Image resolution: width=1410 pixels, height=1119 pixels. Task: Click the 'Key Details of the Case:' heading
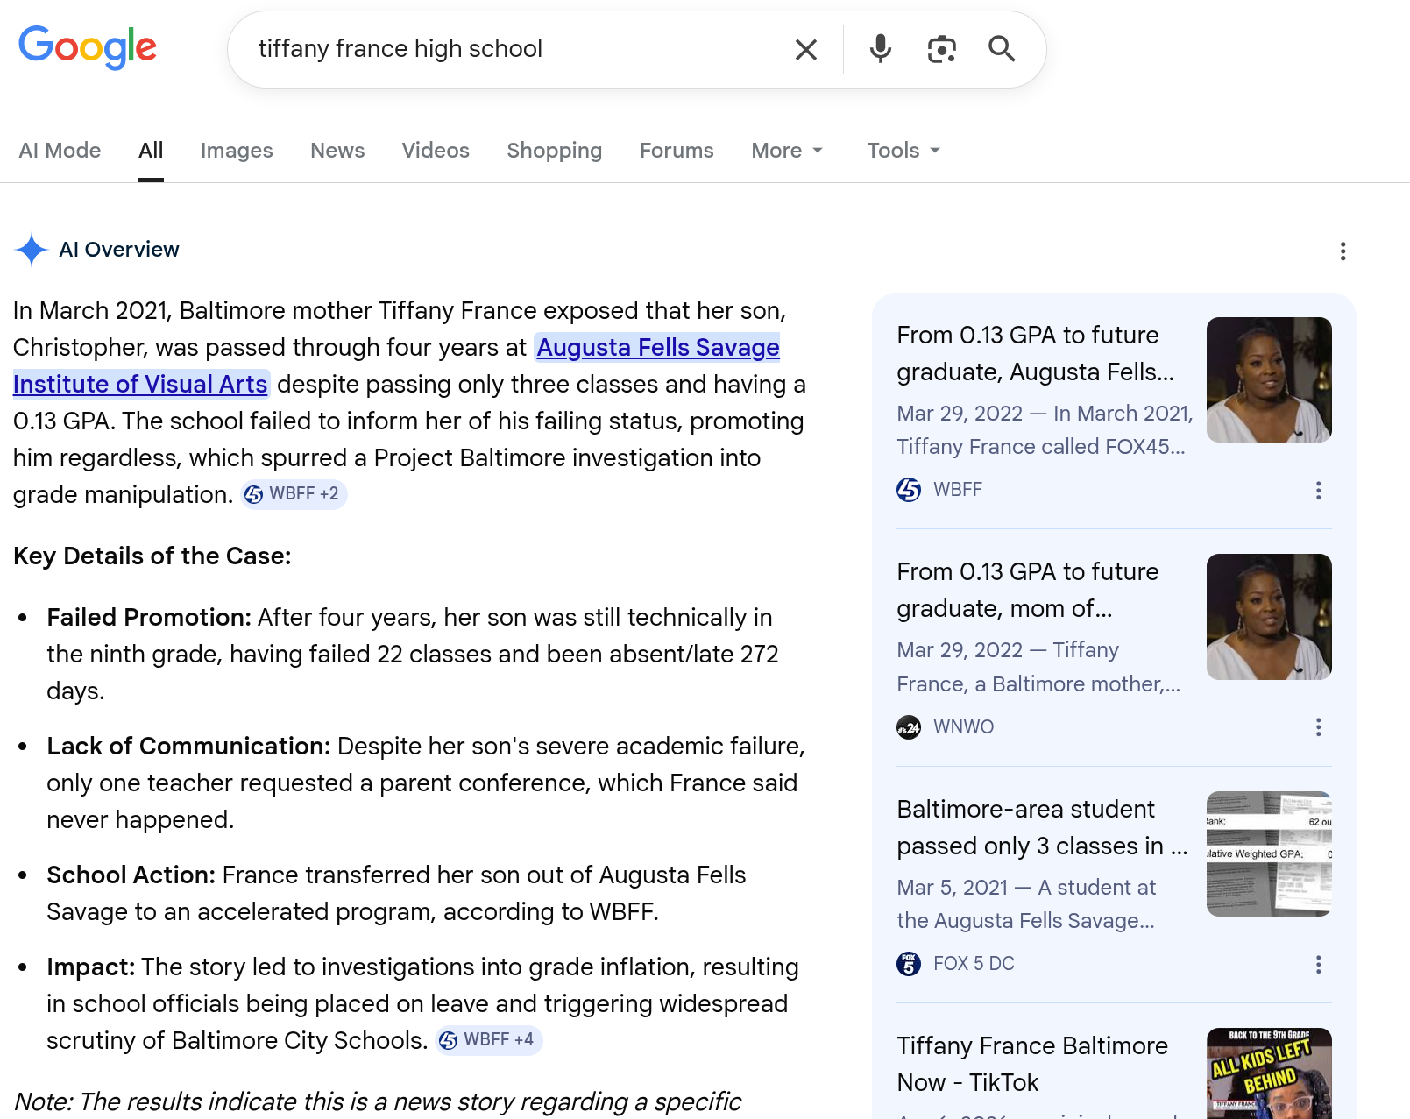[x=152, y=556]
